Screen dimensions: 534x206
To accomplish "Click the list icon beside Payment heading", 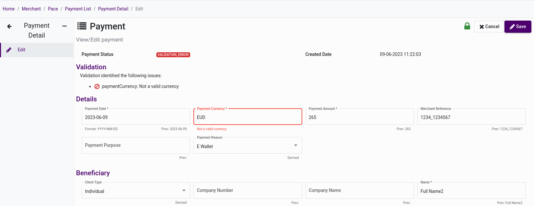I will pos(82,26).
